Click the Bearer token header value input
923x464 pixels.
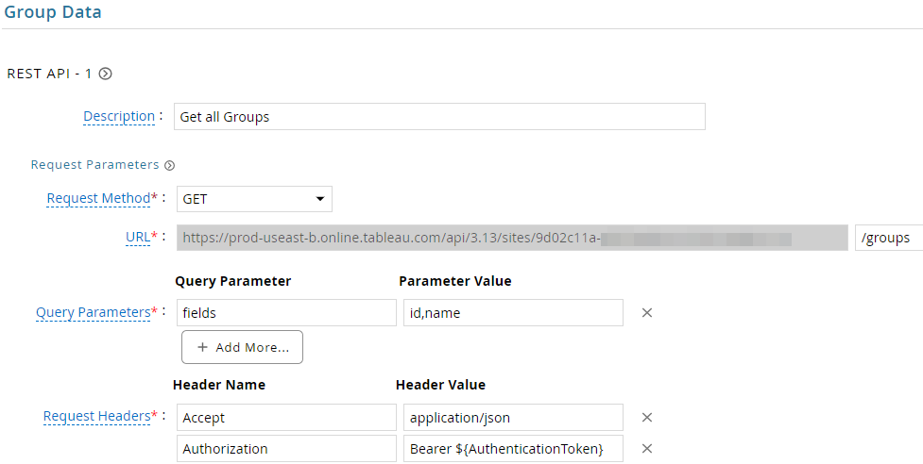coord(513,449)
